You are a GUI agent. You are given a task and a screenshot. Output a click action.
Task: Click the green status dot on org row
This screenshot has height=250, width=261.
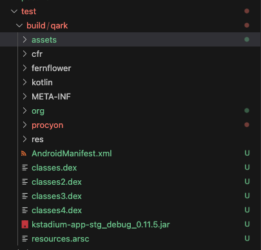point(247,110)
